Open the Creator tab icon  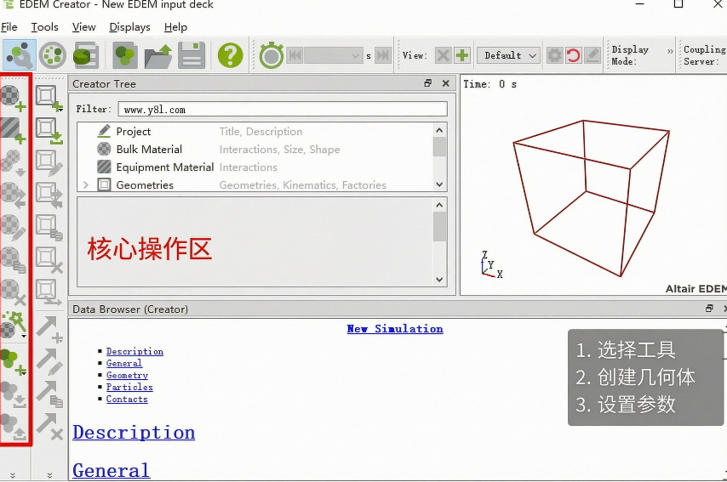(x=20, y=55)
